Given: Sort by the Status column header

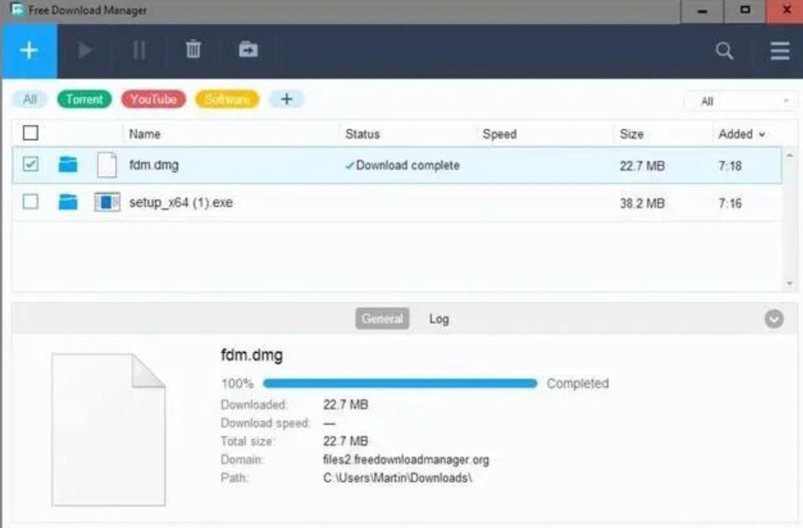Looking at the screenshot, I should pyautogui.click(x=362, y=134).
